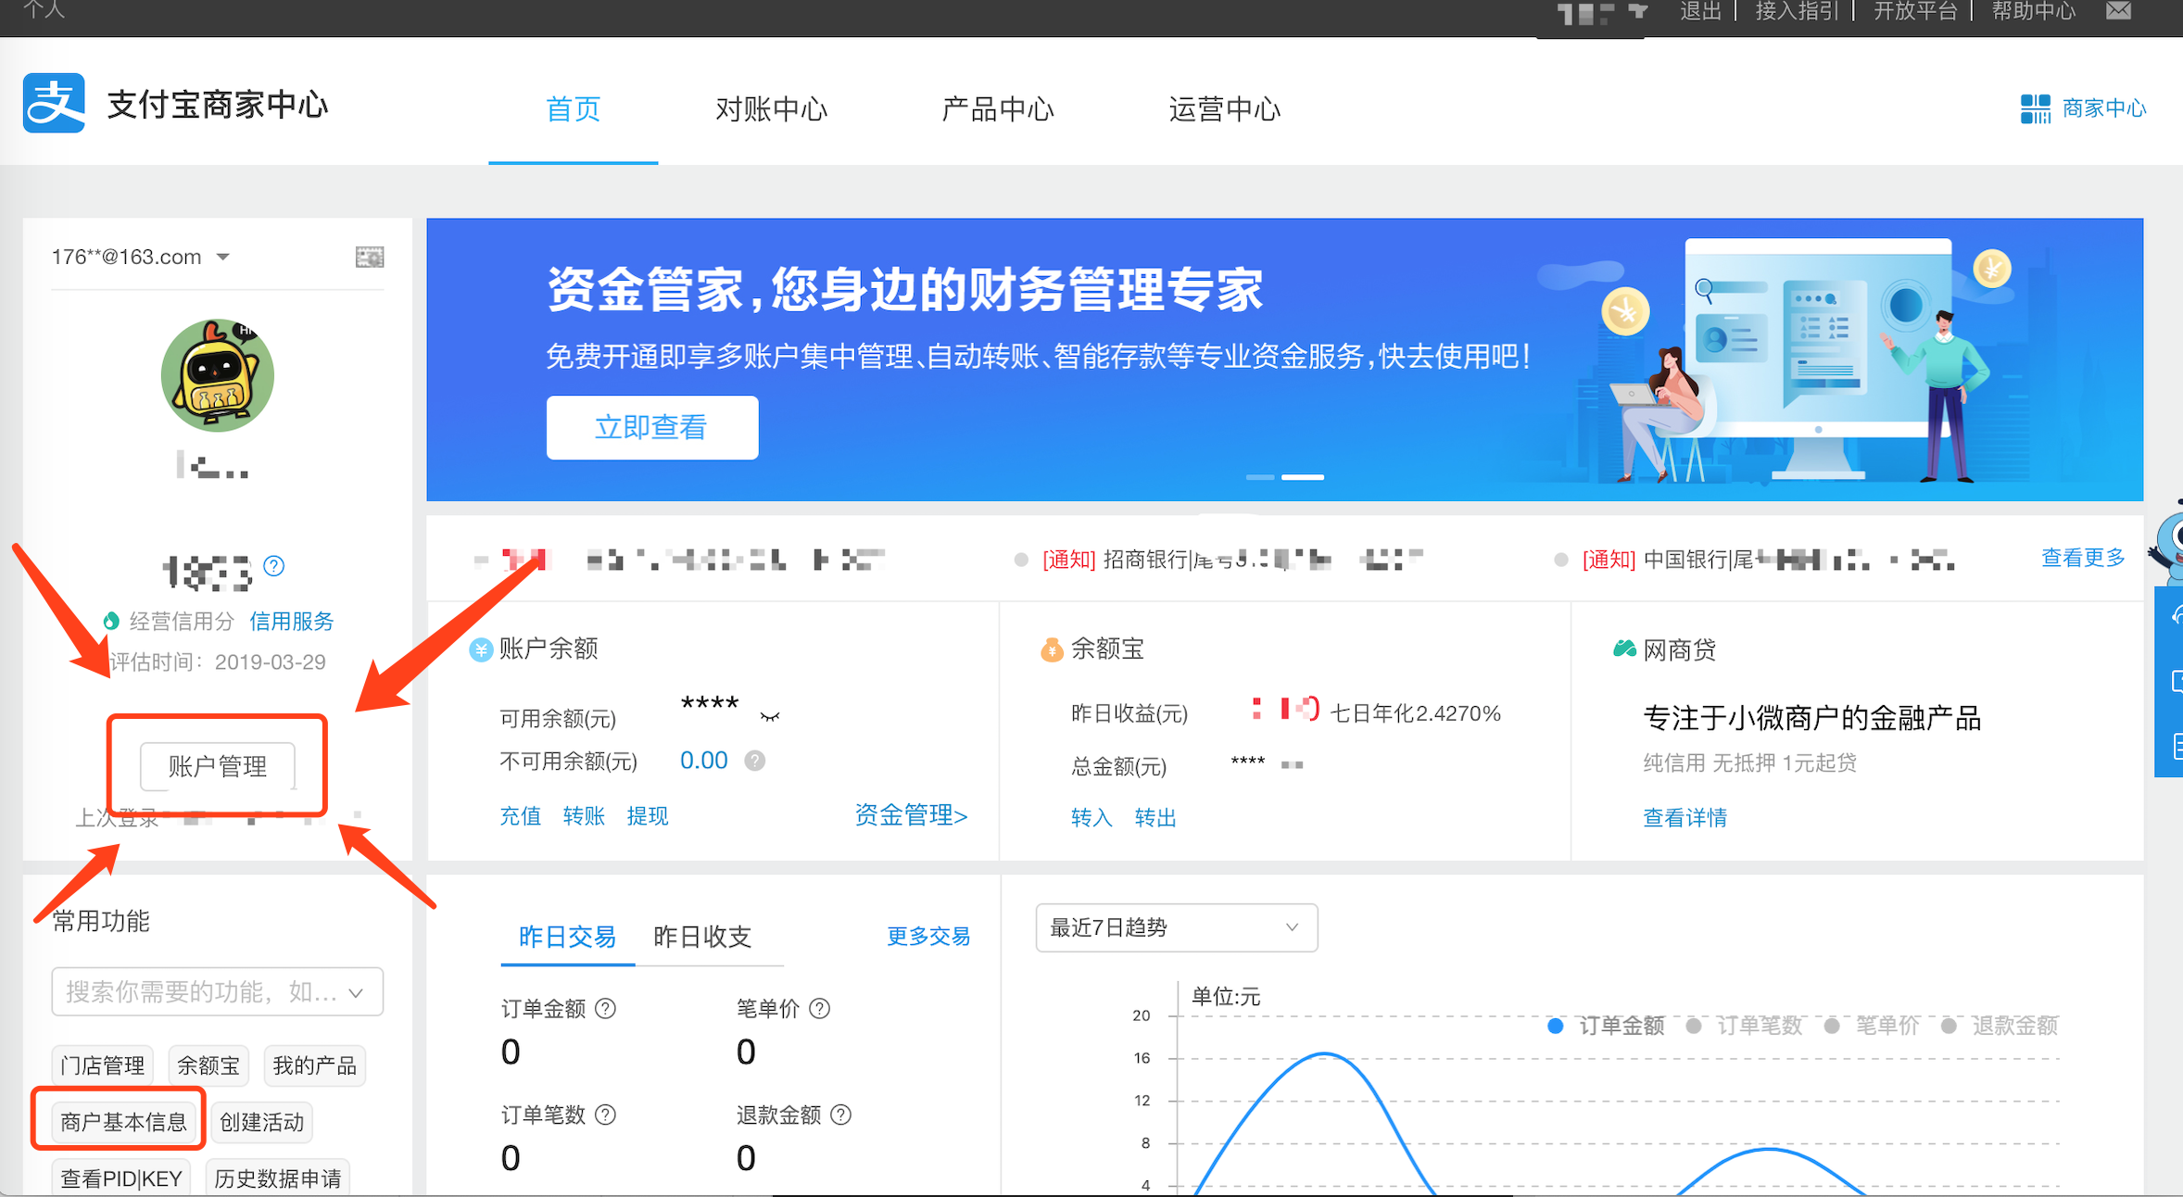Expand the 176**@163.com account dropdown
This screenshot has width=2183, height=1197.
click(x=223, y=257)
